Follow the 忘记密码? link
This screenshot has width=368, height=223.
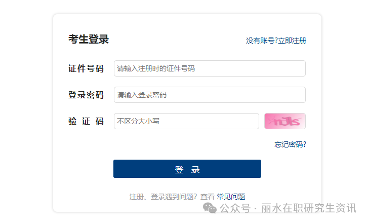click(x=290, y=144)
